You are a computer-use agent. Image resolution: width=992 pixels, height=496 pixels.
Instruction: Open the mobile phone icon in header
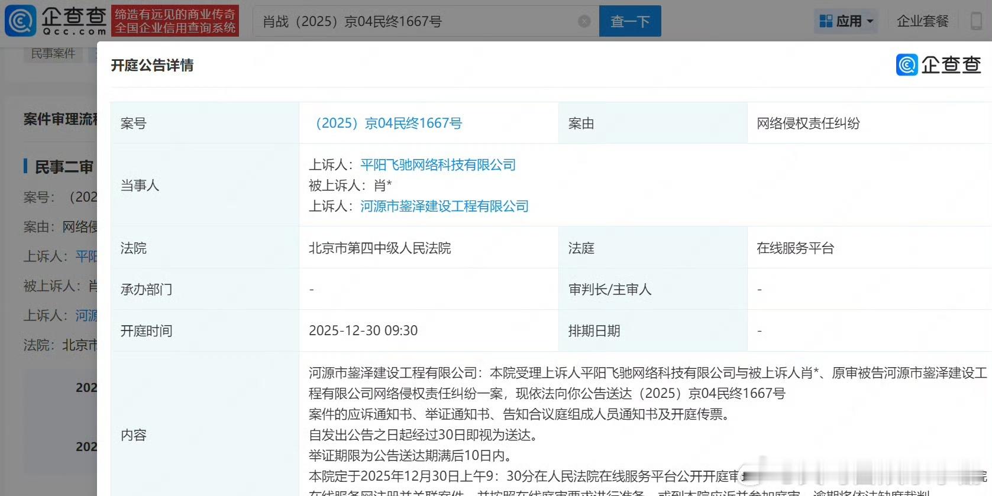(977, 21)
